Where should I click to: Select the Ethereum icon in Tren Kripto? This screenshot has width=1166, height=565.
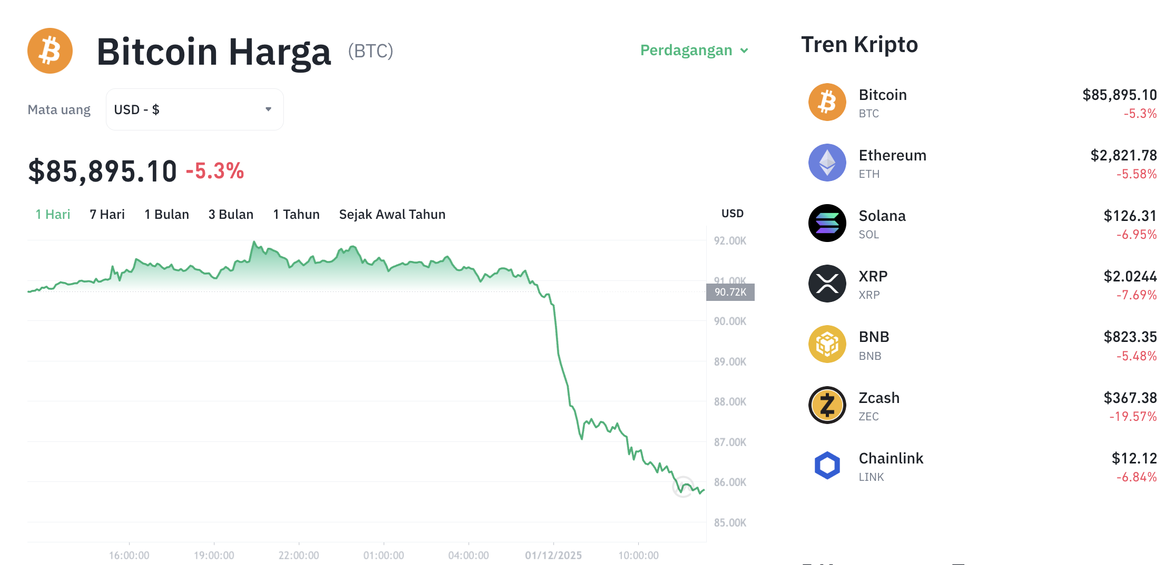(x=827, y=163)
